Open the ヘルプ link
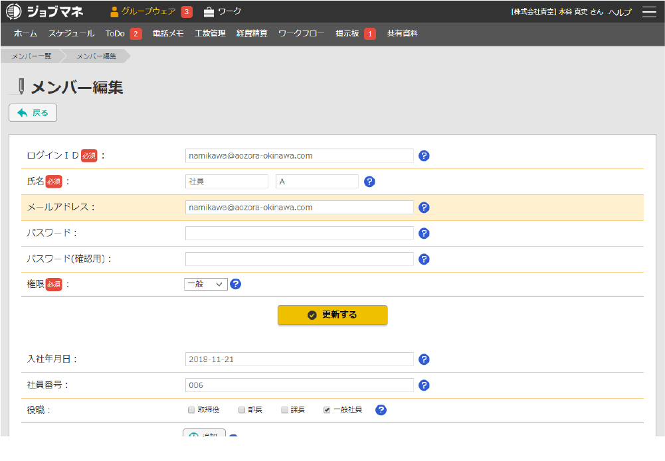Screen dimensions: 665x461 click(x=620, y=13)
